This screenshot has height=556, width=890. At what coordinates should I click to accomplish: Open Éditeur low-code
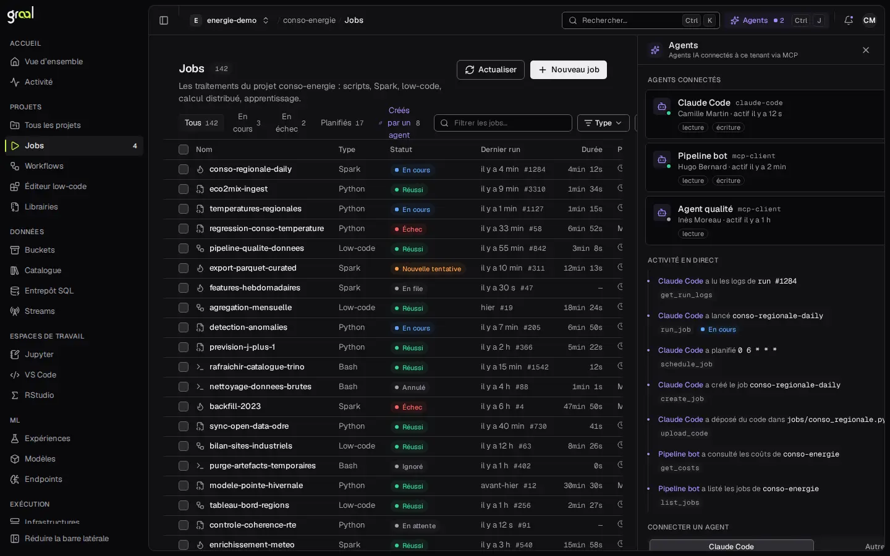tap(74, 187)
